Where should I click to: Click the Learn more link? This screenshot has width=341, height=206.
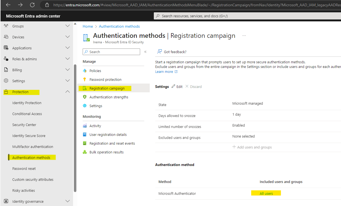click(164, 71)
